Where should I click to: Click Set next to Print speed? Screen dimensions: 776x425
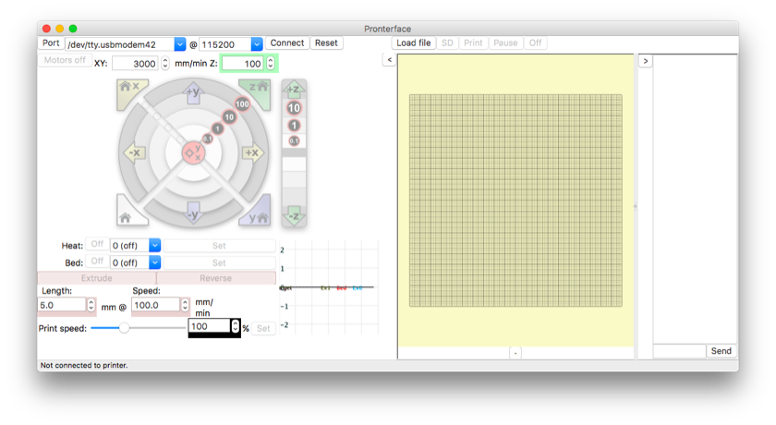(x=263, y=329)
